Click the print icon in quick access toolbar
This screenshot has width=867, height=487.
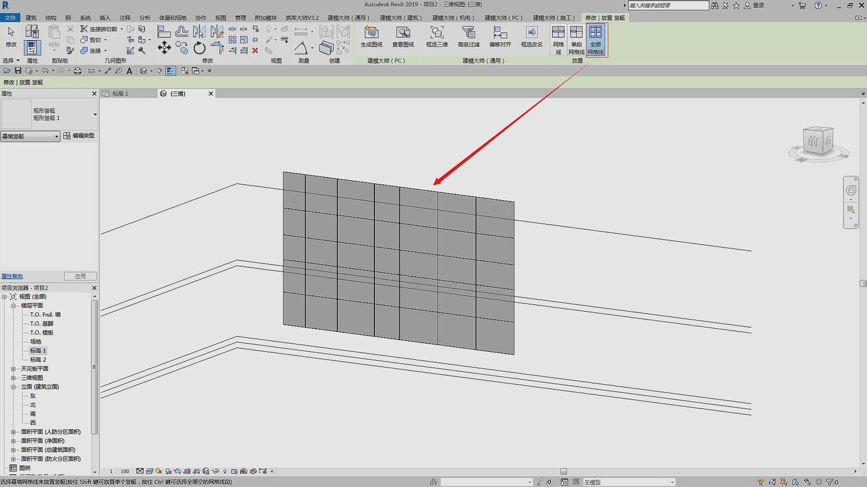(77, 71)
